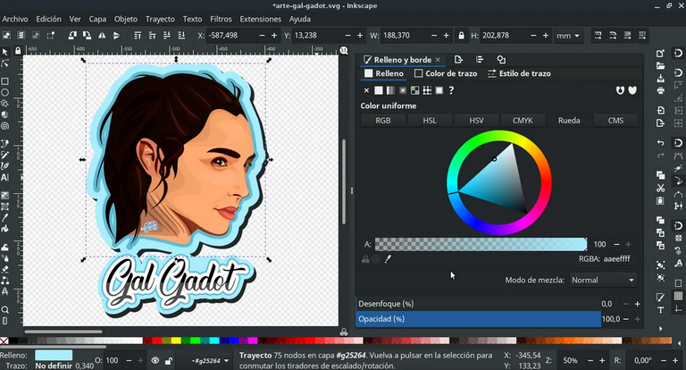
Task: Increase the H height value
Action: coord(546,36)
